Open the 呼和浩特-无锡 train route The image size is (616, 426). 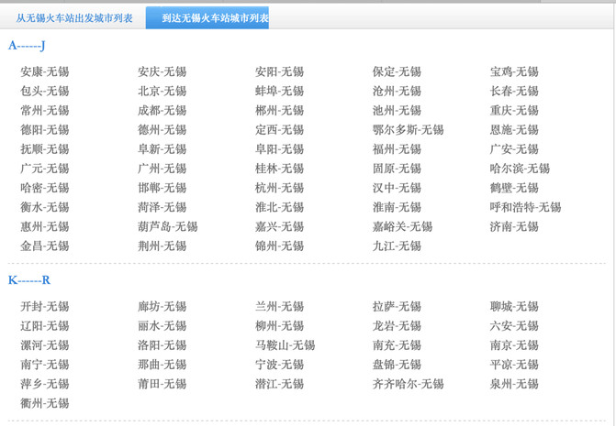[525, 207]
